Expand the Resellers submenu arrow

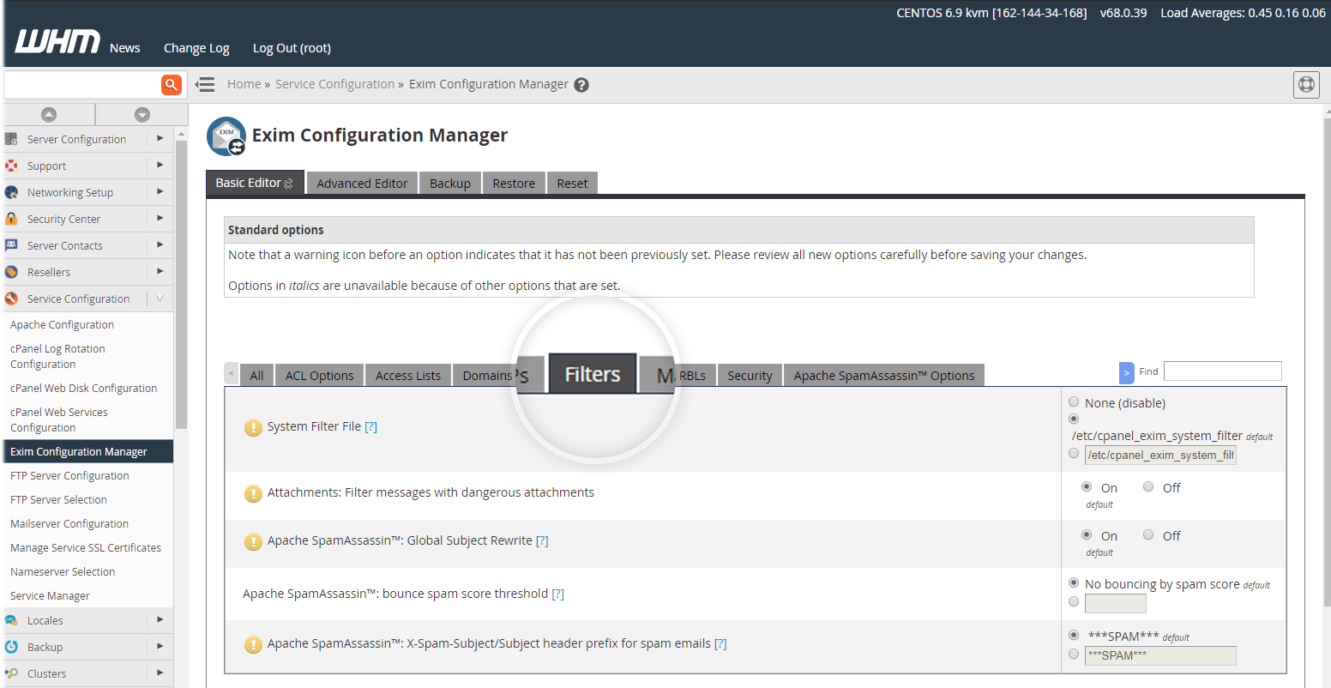click(160, 271)
